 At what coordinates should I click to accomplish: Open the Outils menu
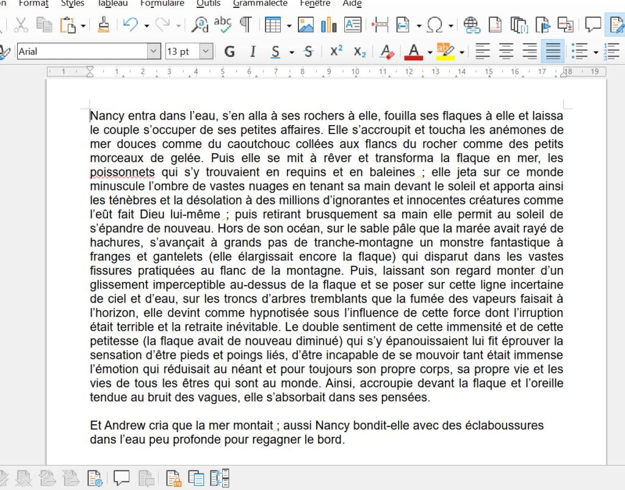coord(209,4)
